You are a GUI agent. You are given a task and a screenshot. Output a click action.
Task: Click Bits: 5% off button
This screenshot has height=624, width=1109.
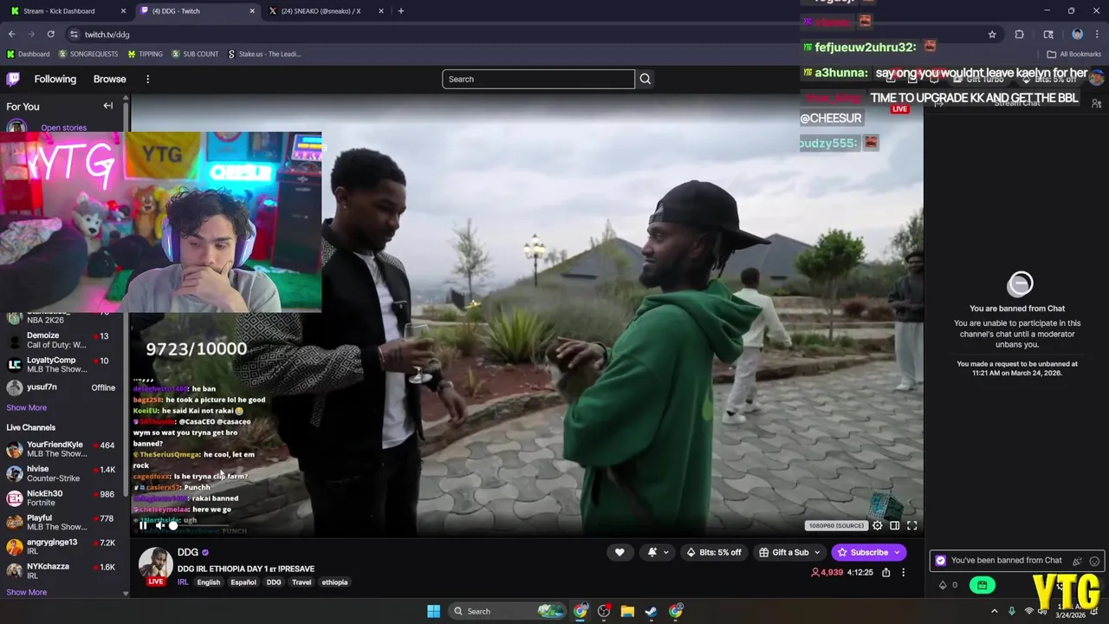click(x=715, y=552)
